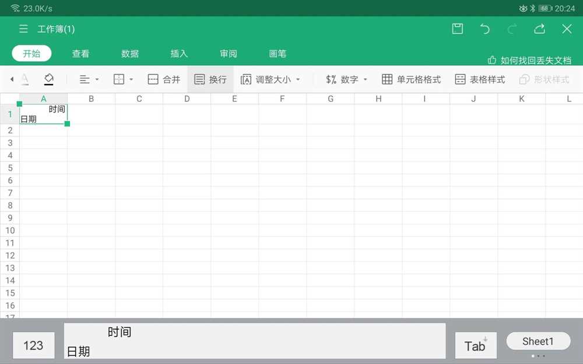Open 单元格格式 cell format option
Viewport: 583px width, 364px height.
(x=411, y=79)
